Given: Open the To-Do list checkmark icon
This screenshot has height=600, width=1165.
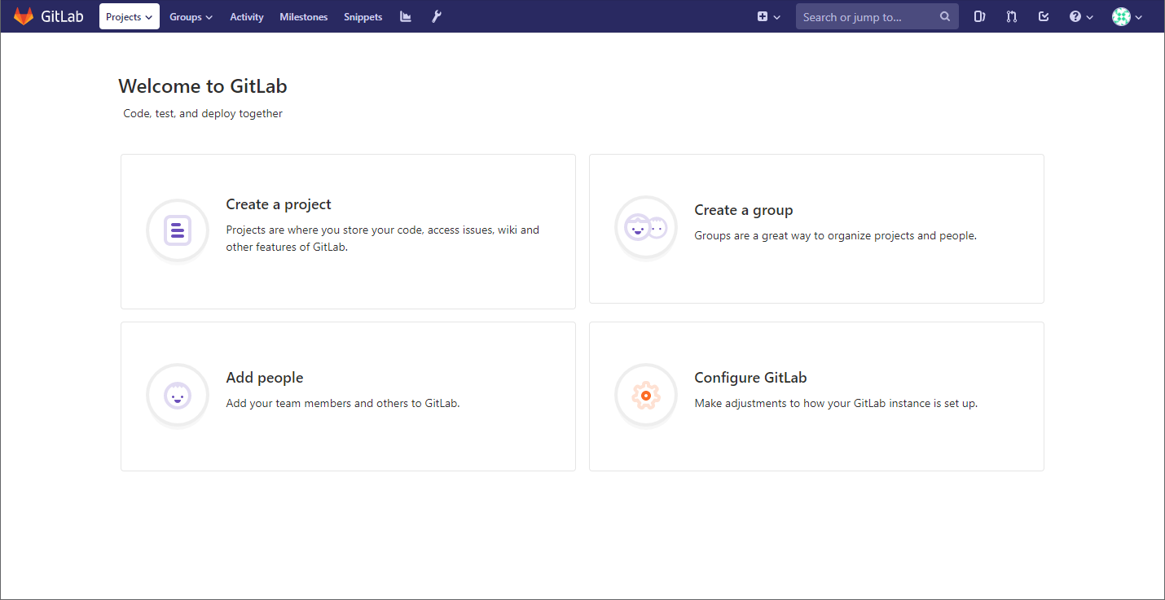Looking at the screenshot, I should click(1044, 16).
